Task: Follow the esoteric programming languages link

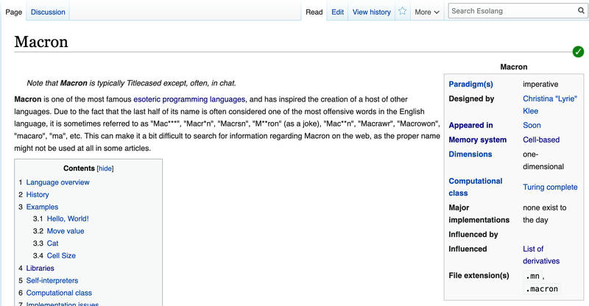Action: tap(189, 99)
